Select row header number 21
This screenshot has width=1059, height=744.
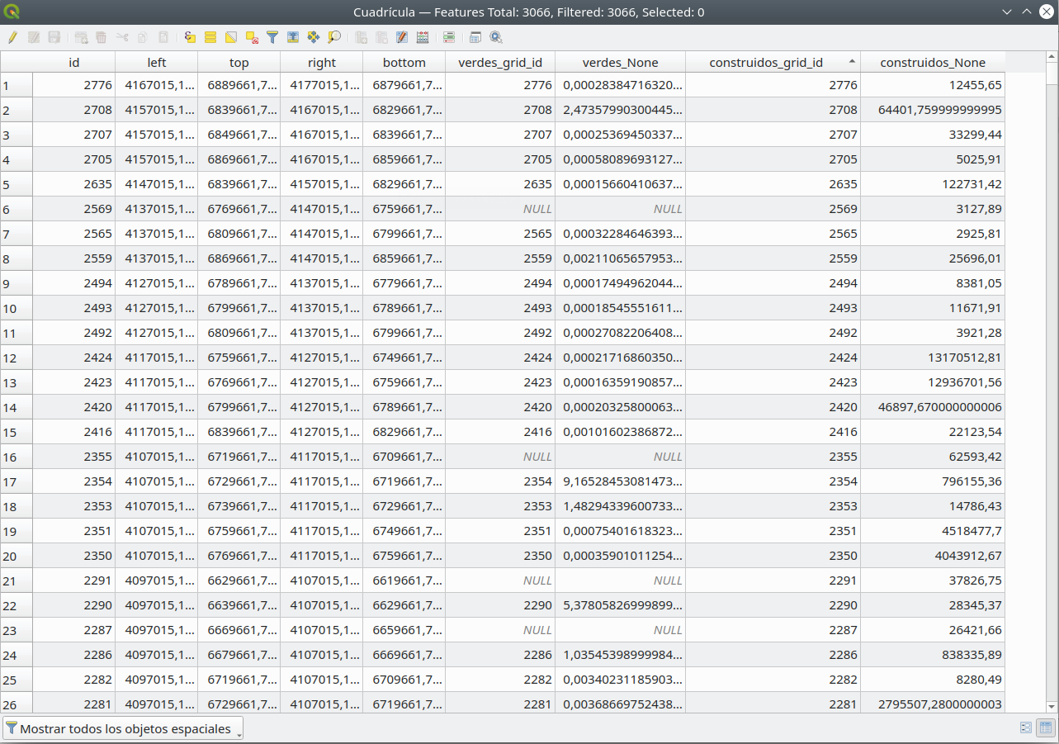click(17, 581)
